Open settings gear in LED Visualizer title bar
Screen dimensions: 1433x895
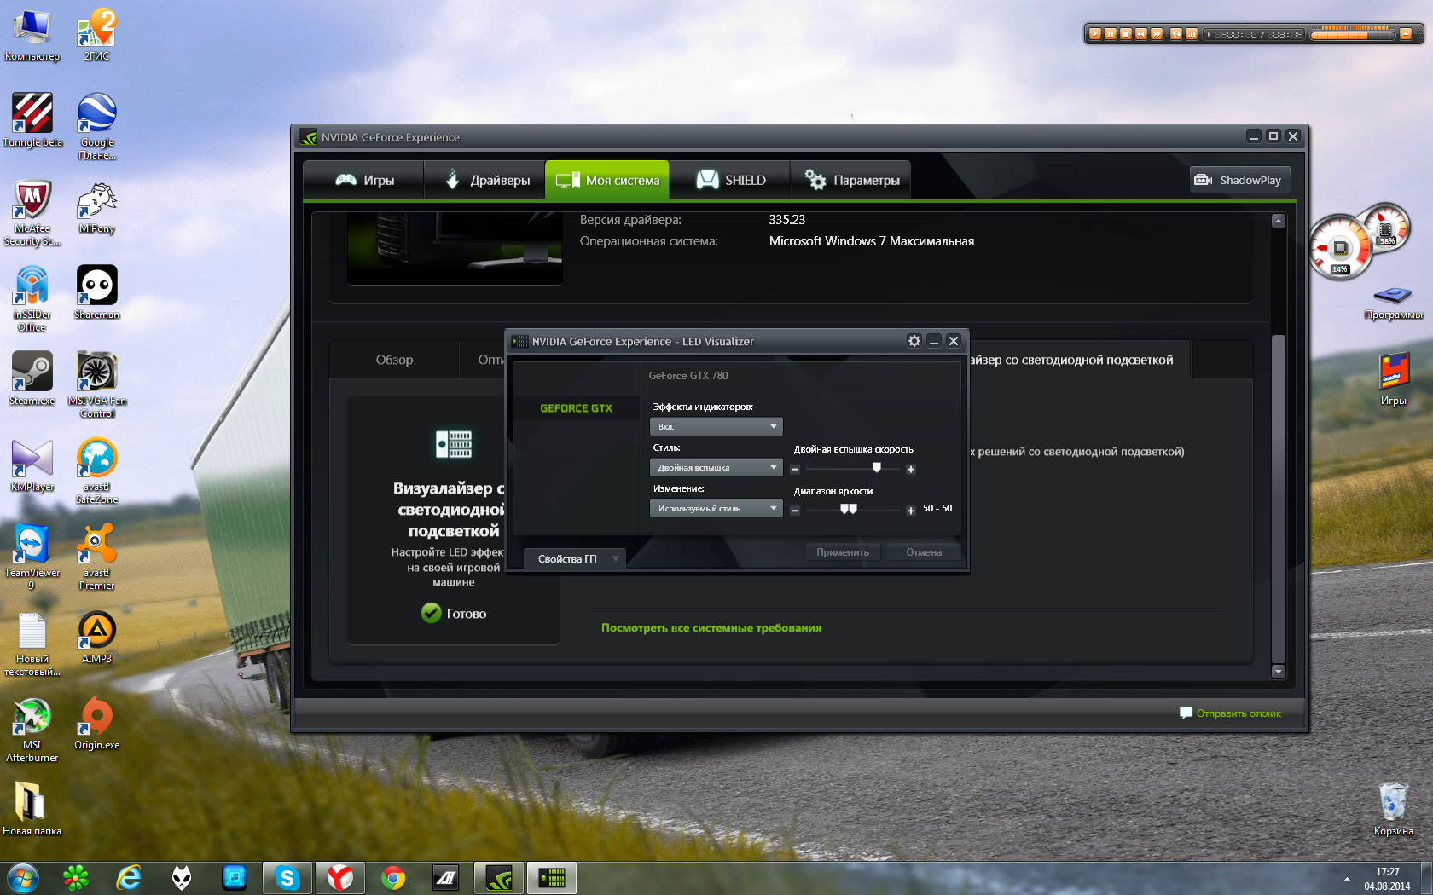coord(914,341)
